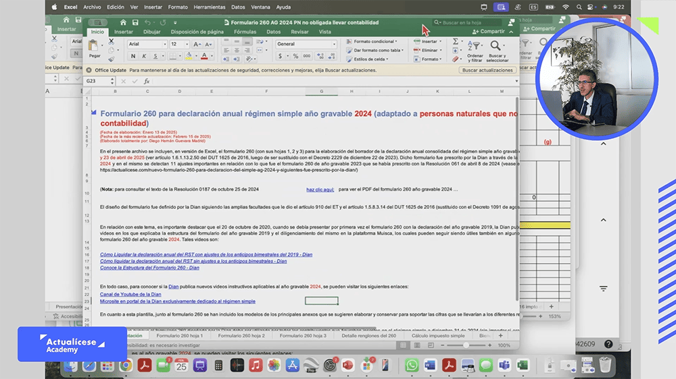The image size is (676, 379).
Task: Open 'Conoce la Estructura del Formulario 260' link
Action: [x=149, y=268]
